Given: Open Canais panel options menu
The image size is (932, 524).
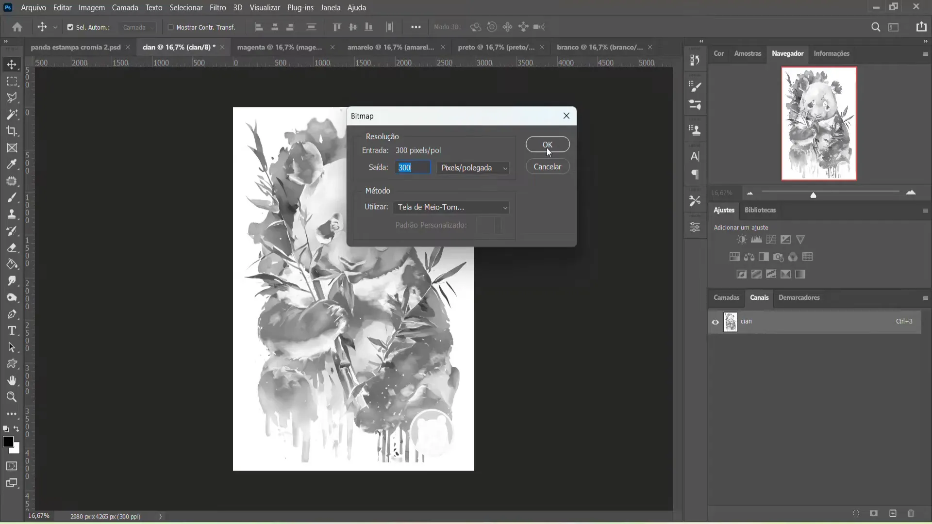Looking at the screenshot, I should point(925,298).
